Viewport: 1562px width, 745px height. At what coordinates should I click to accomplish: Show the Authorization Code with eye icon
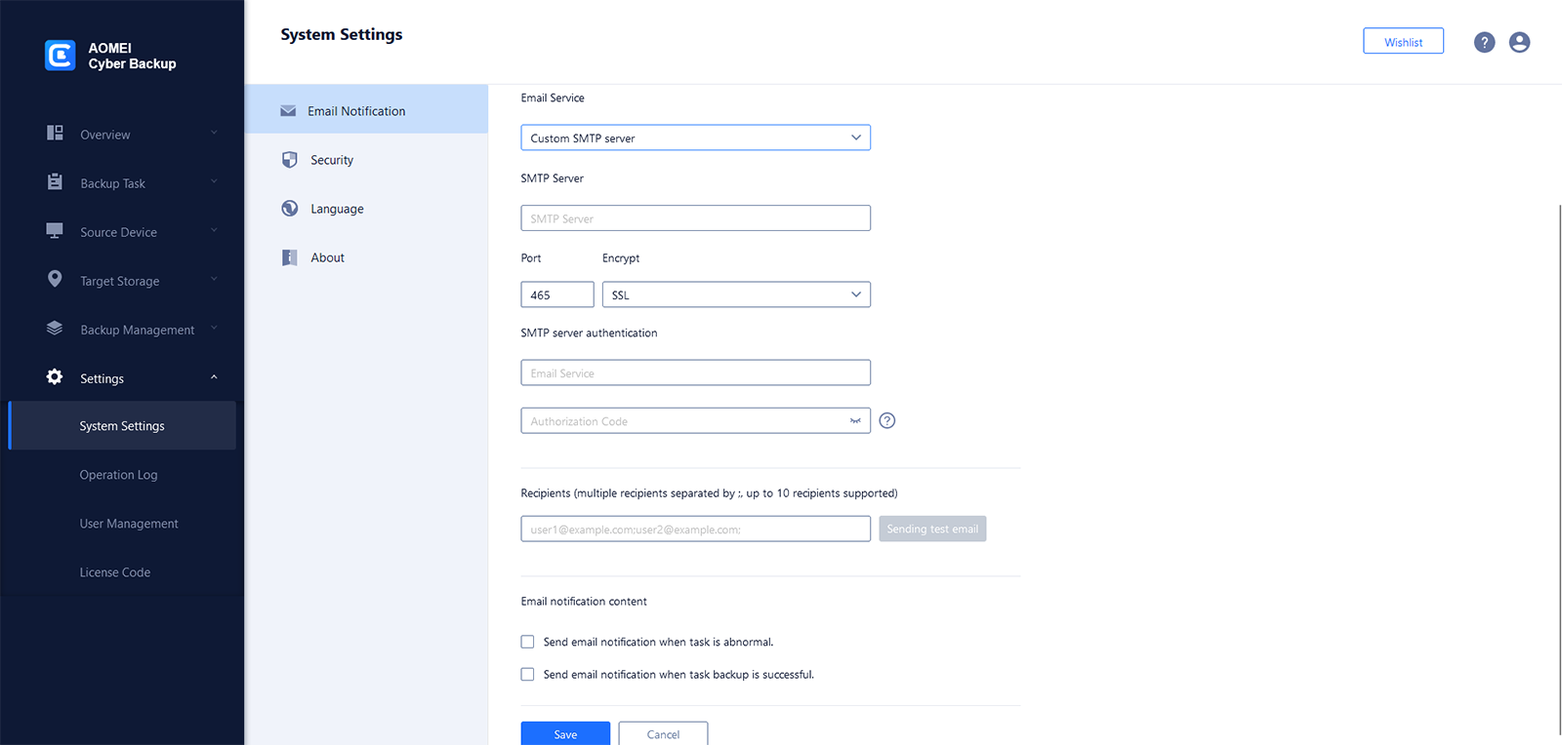tap(855, 421)
